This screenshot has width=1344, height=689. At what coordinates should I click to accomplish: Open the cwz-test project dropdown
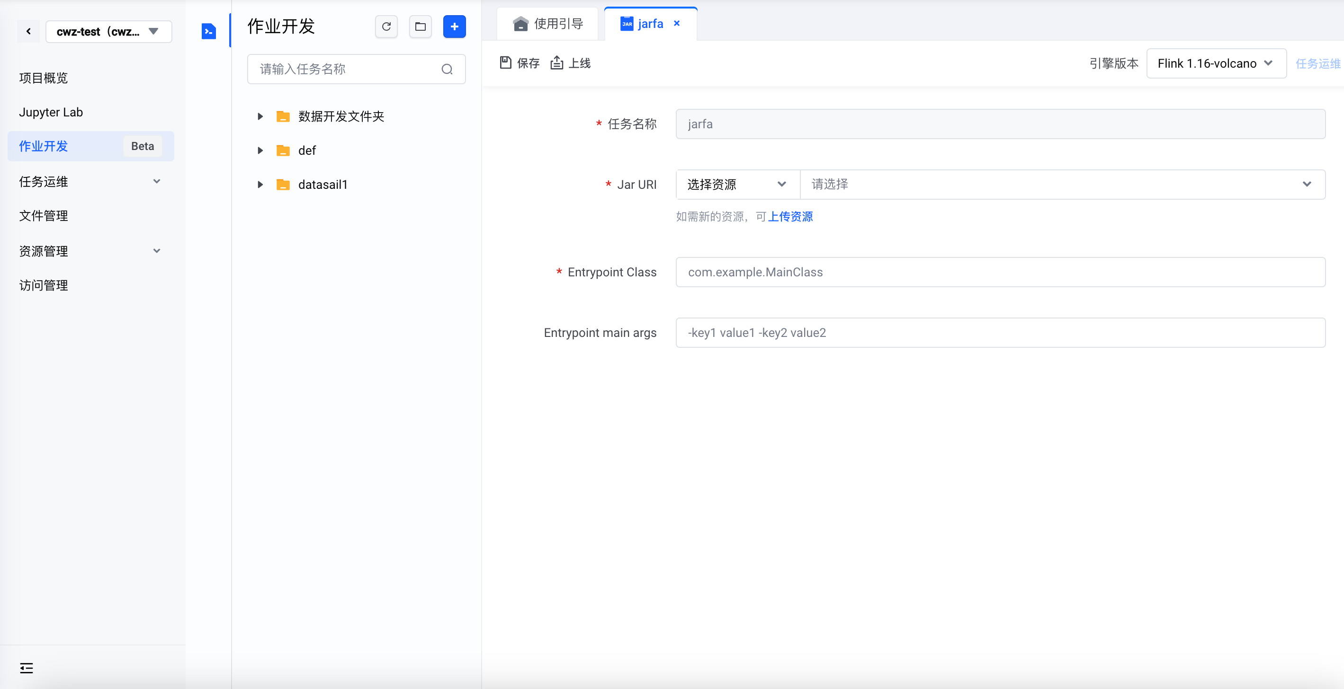coord(108,31)
